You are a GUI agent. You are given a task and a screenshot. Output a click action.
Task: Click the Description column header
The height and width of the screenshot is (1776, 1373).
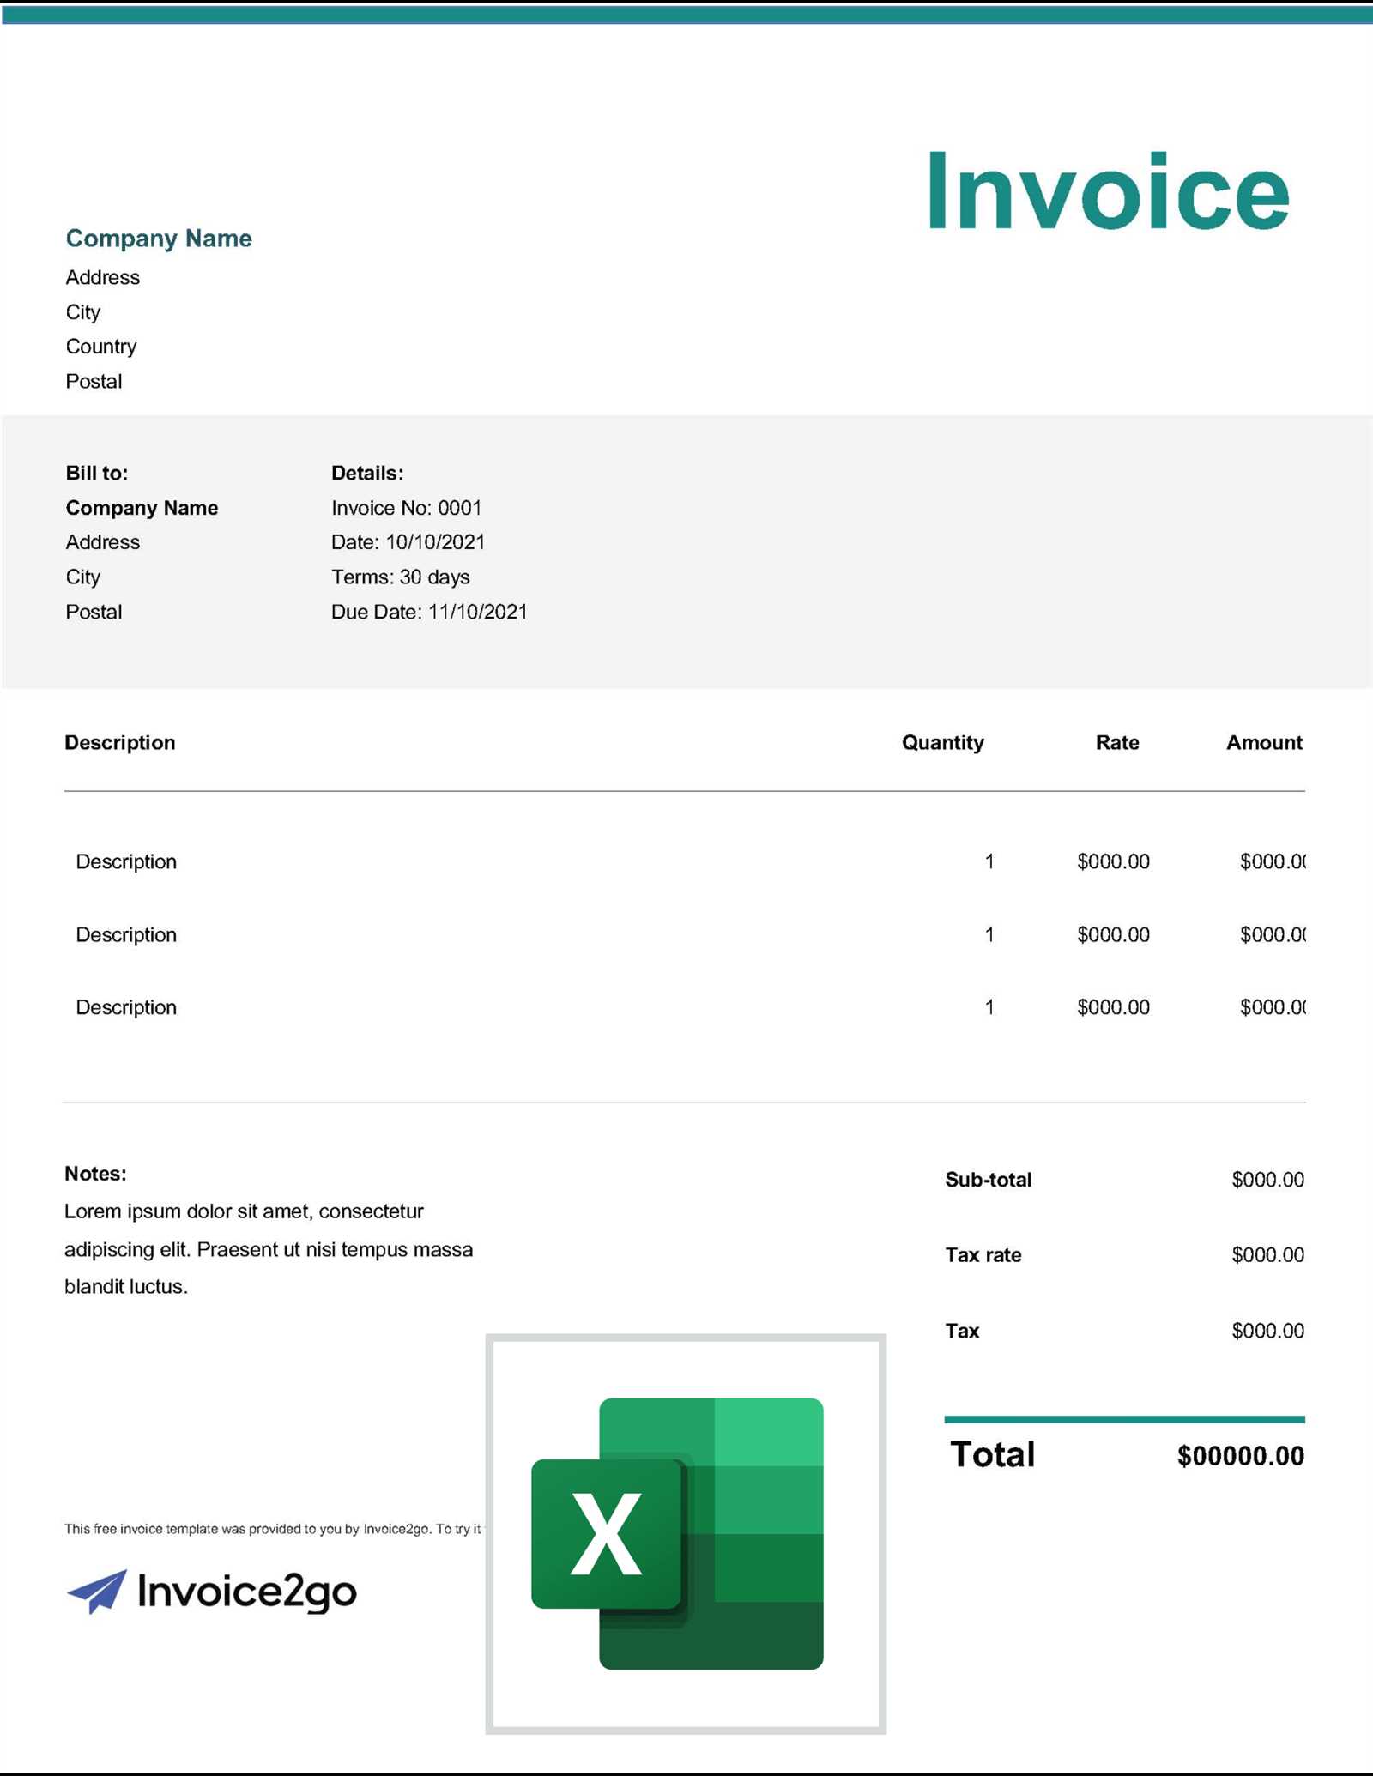pyautogui.click(x=120, y=743)
